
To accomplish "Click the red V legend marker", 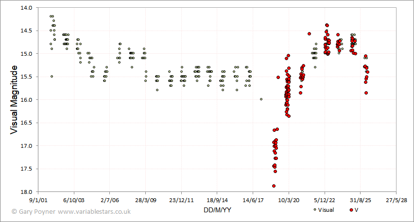I will tap(351, 210).
